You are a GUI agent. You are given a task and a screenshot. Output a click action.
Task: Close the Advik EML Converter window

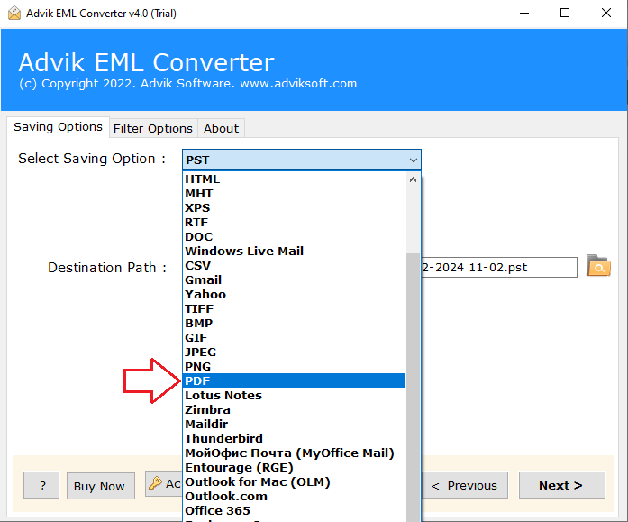pyautogui.click(x=606, y=14)
